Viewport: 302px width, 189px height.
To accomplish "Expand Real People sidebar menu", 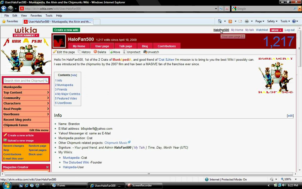I will [x=26, y=109].
